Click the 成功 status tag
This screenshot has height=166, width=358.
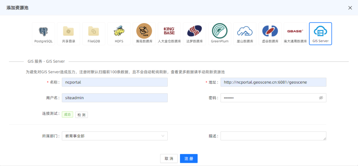click(x=67, y=115)
